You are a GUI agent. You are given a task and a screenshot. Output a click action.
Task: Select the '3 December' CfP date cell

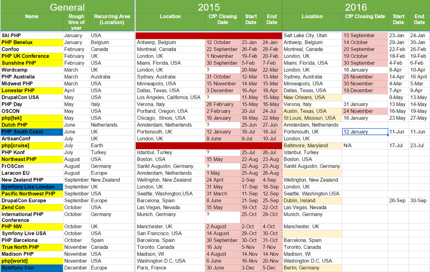(x=223, y=90)
